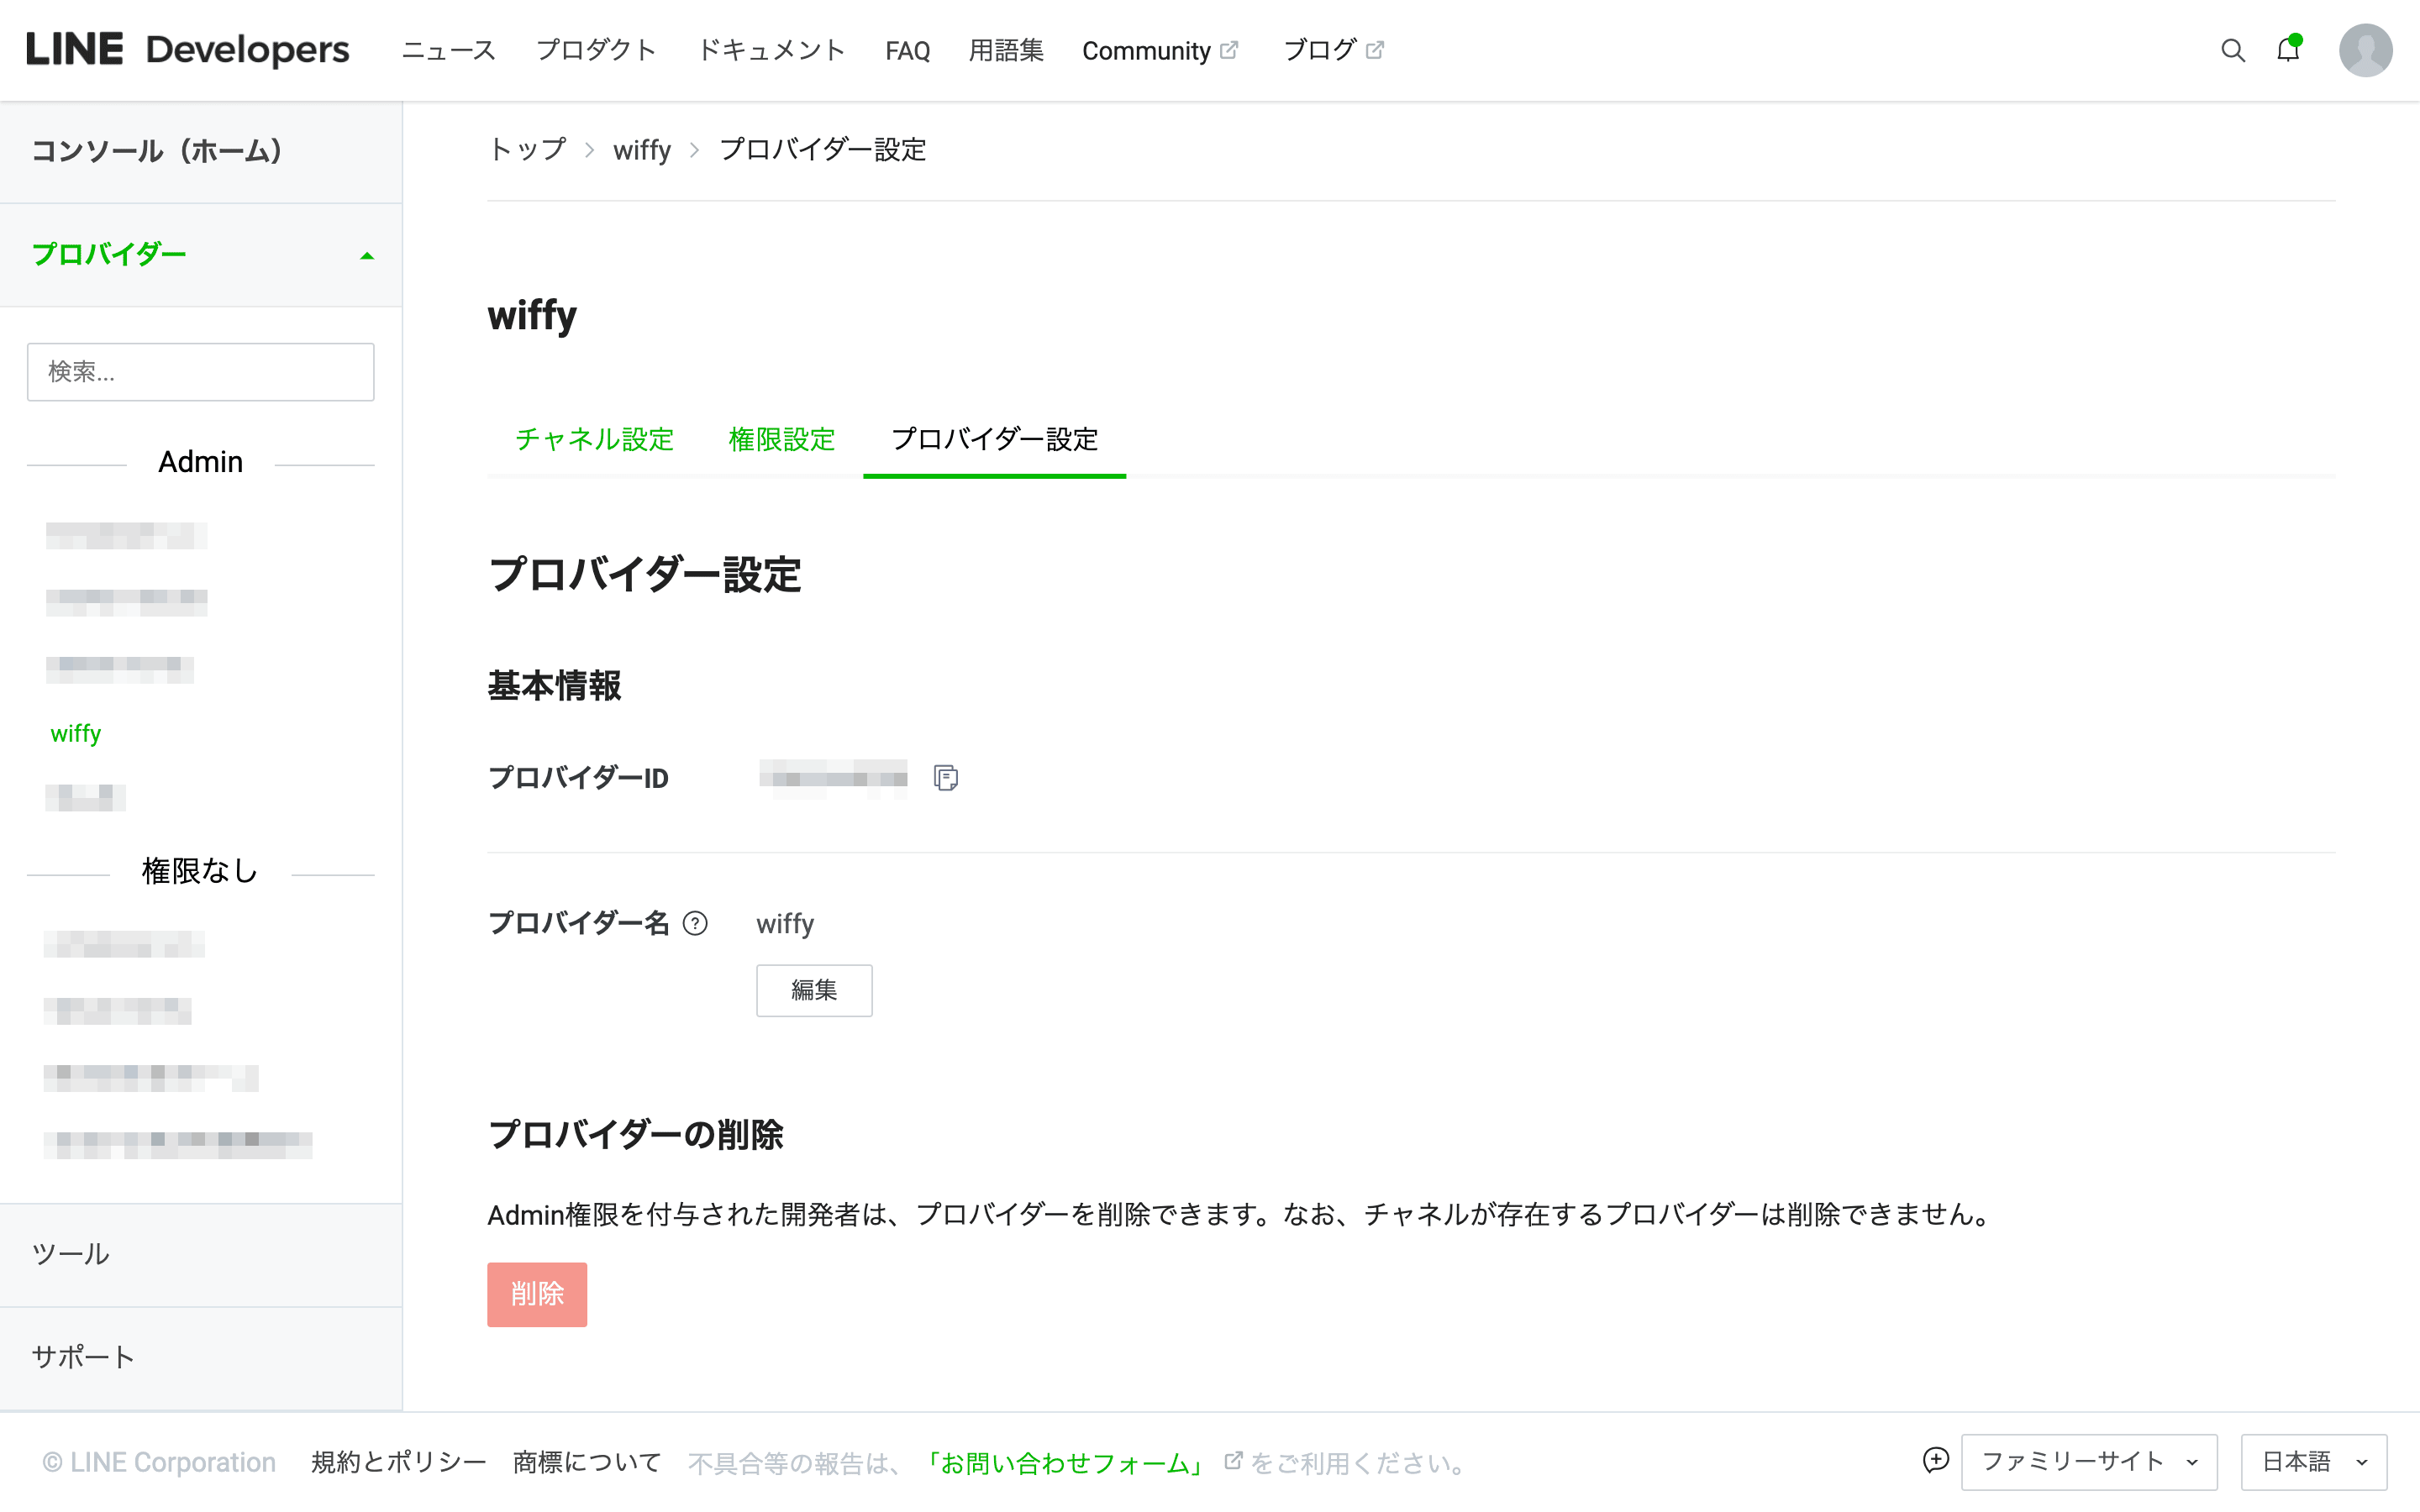Collapse the プロバイダー sidebar section
The height and width of the screenshot is (1512, 2420).
coord(201,255)
